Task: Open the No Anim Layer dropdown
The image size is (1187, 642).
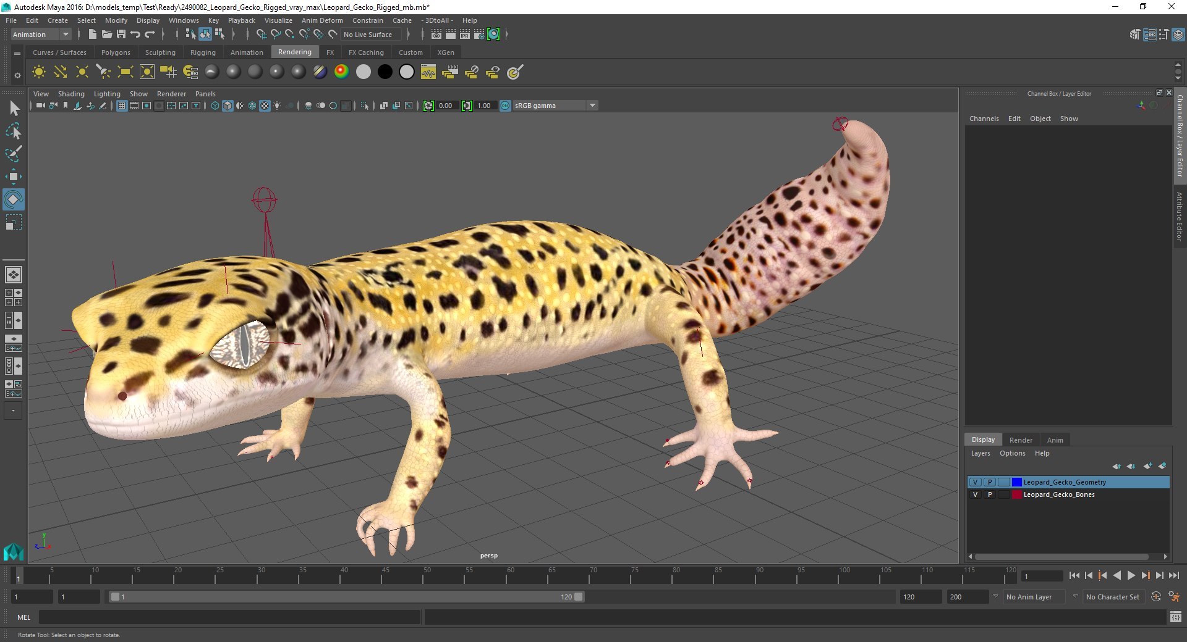Action: coord(1035,597)
